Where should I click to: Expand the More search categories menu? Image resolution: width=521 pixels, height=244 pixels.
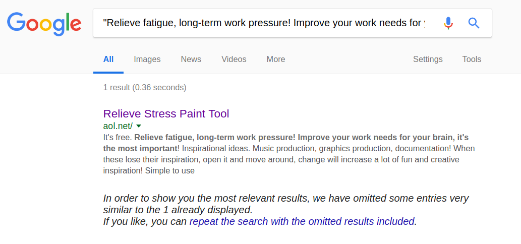276,59
